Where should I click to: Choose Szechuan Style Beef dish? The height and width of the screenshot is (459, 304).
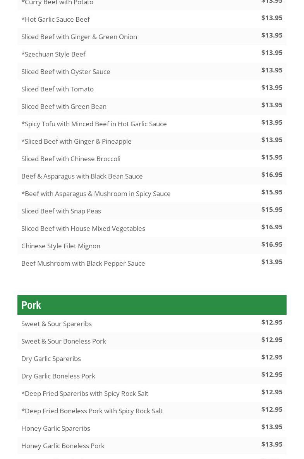coord(53,54)
